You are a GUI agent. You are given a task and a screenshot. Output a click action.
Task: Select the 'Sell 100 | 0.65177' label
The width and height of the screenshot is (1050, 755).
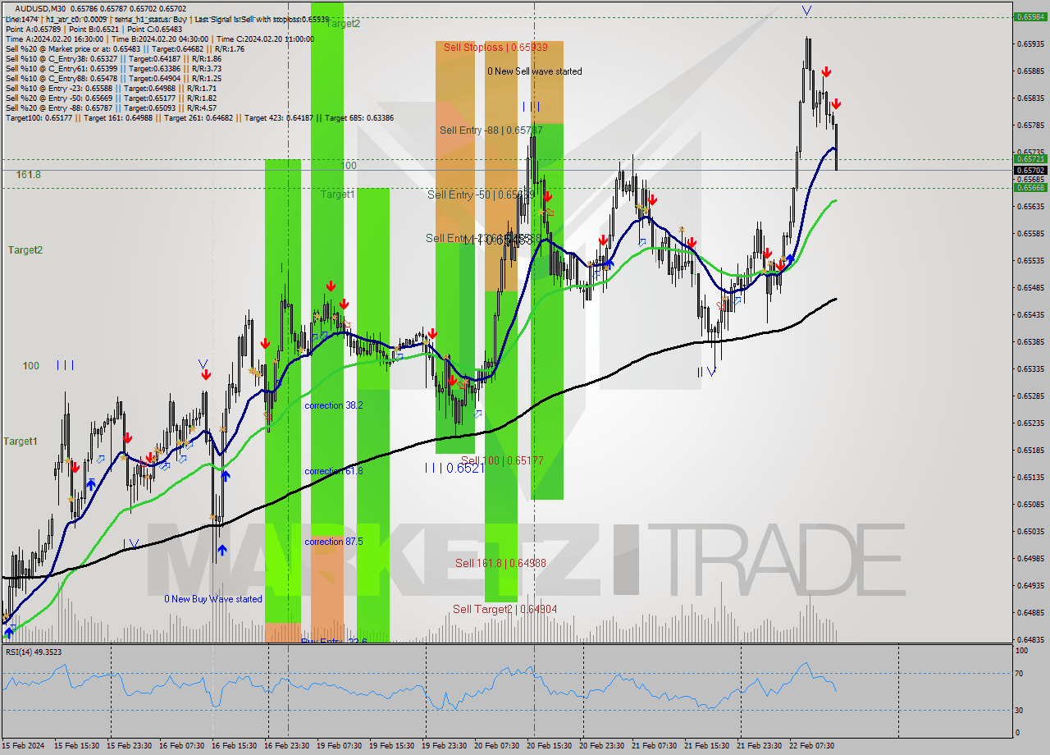coord(502,460)
